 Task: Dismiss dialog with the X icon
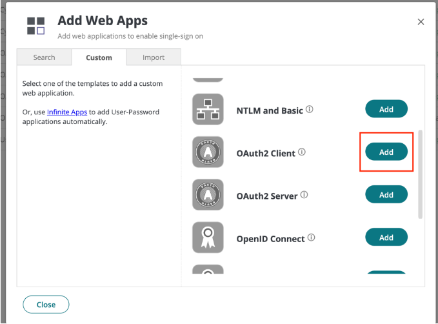click(421, 22)
